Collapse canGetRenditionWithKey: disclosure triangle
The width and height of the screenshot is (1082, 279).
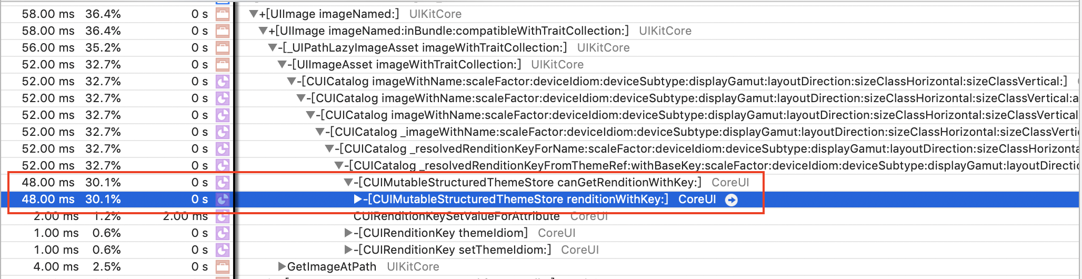pyautogui.click(x=348, y=183)
